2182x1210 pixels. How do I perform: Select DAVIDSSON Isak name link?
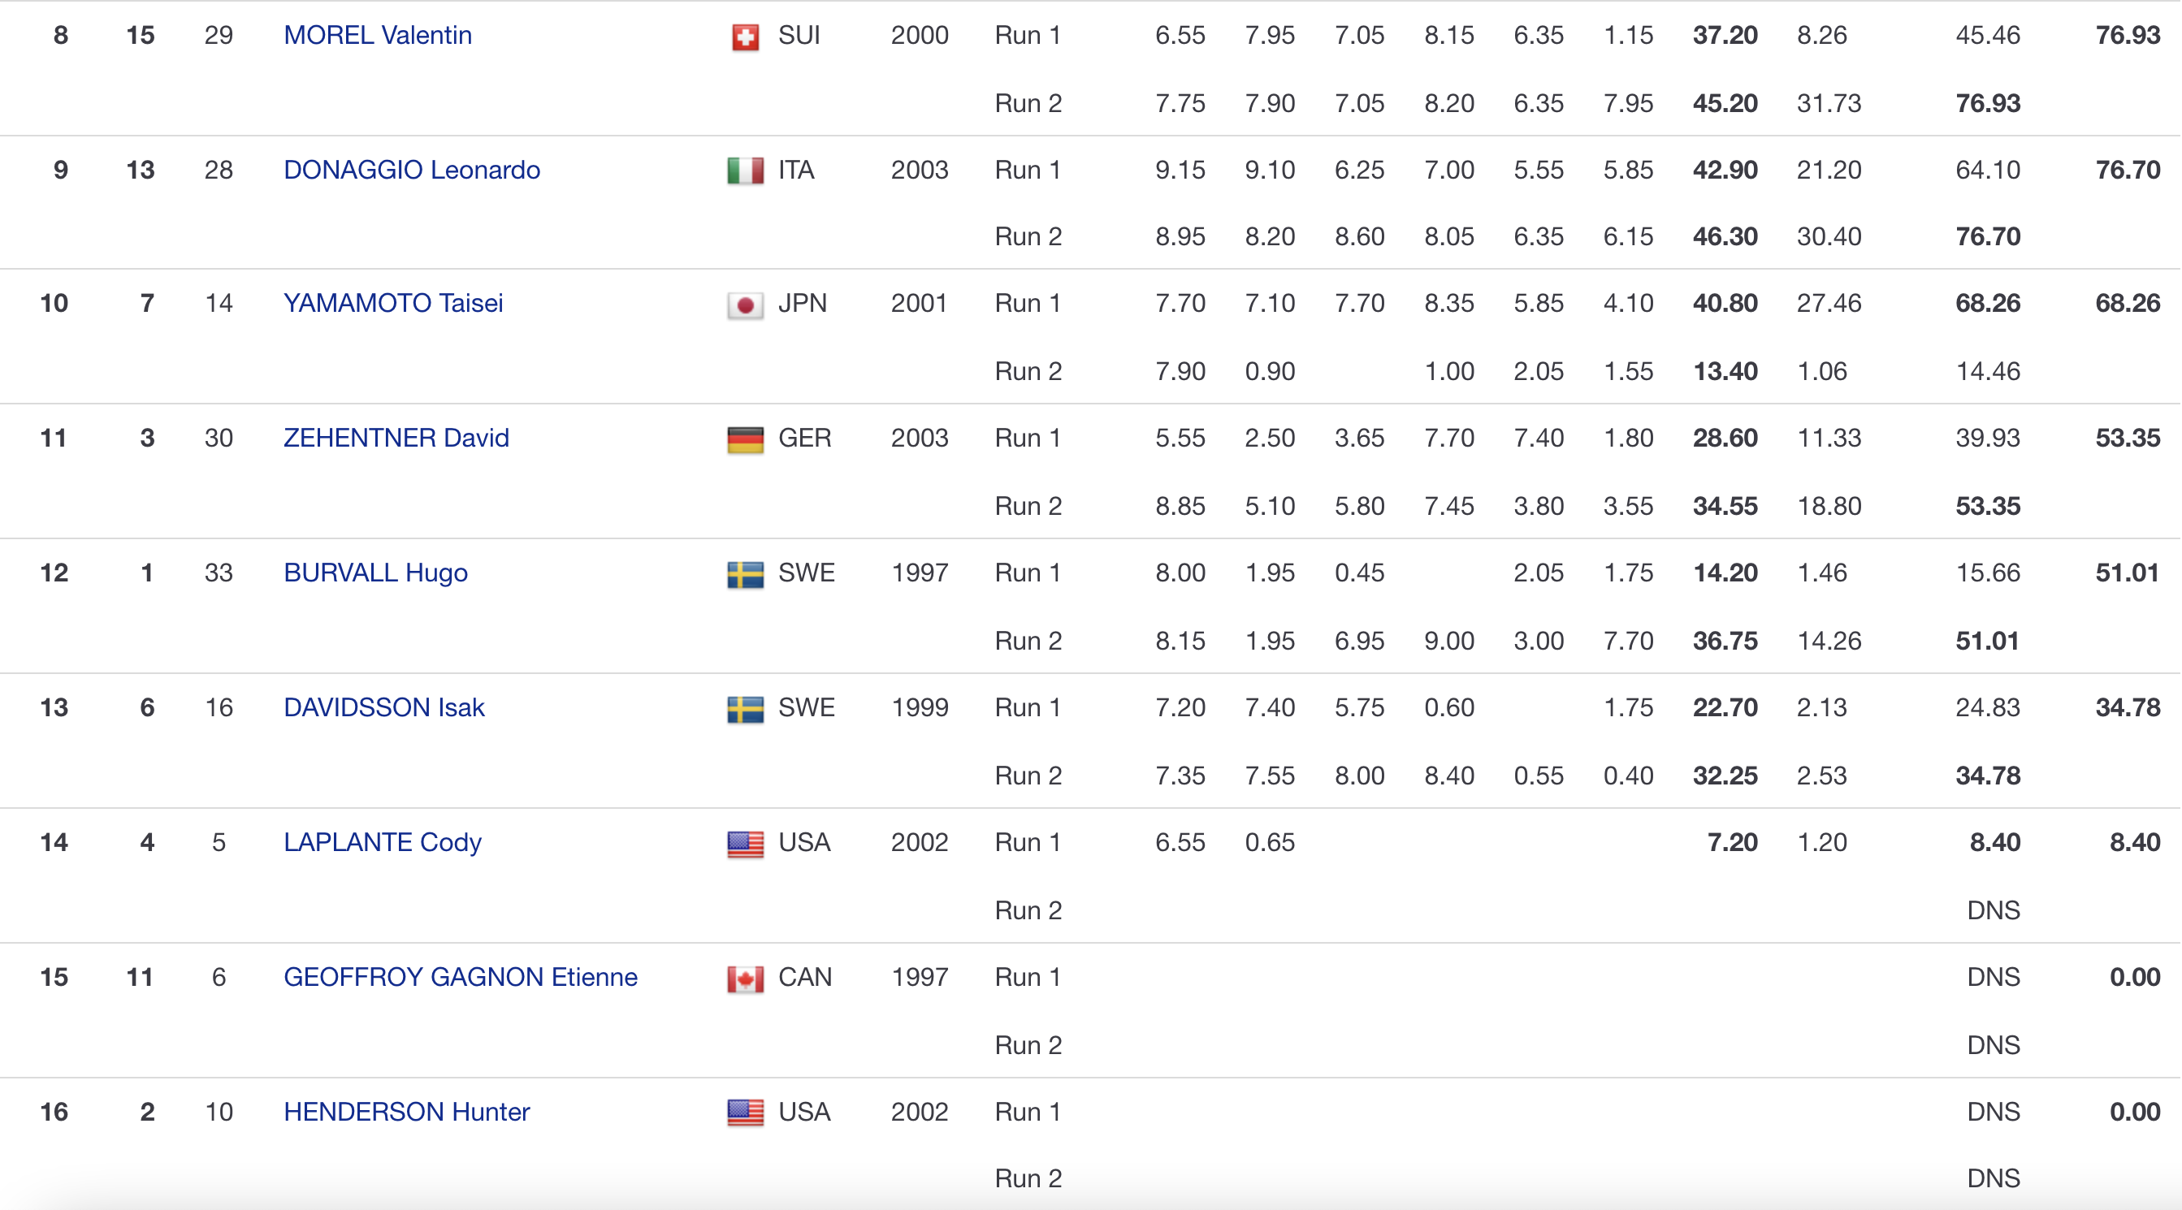pos(383,707)
